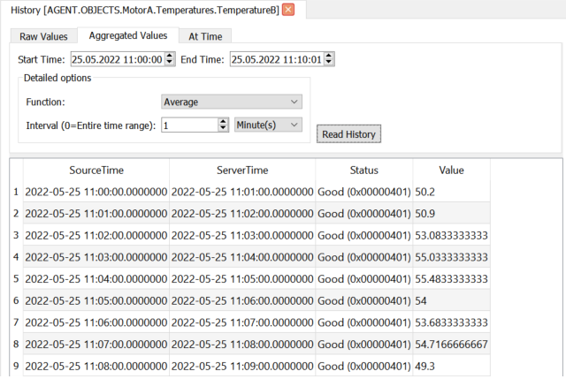Image resolution: width=566 pixels, height=379 pixels.
Task: Select the value 55.0333333333
Action: (x=451, y=257)
